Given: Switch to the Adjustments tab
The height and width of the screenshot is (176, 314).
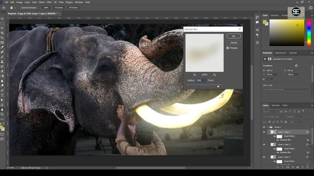Looking at the screenshot, I should (x=280, y=53).
